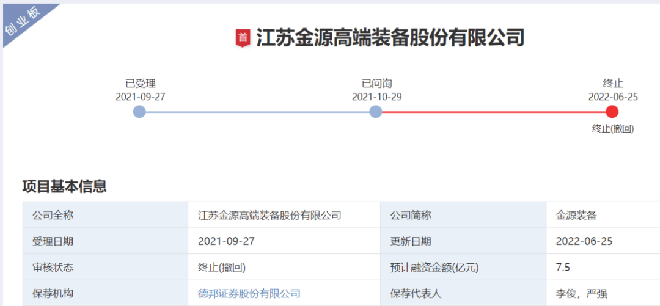Click the 审核状态 row label
Screen dimensions: 660x306
pyautogui.click(x=53, y=268)
